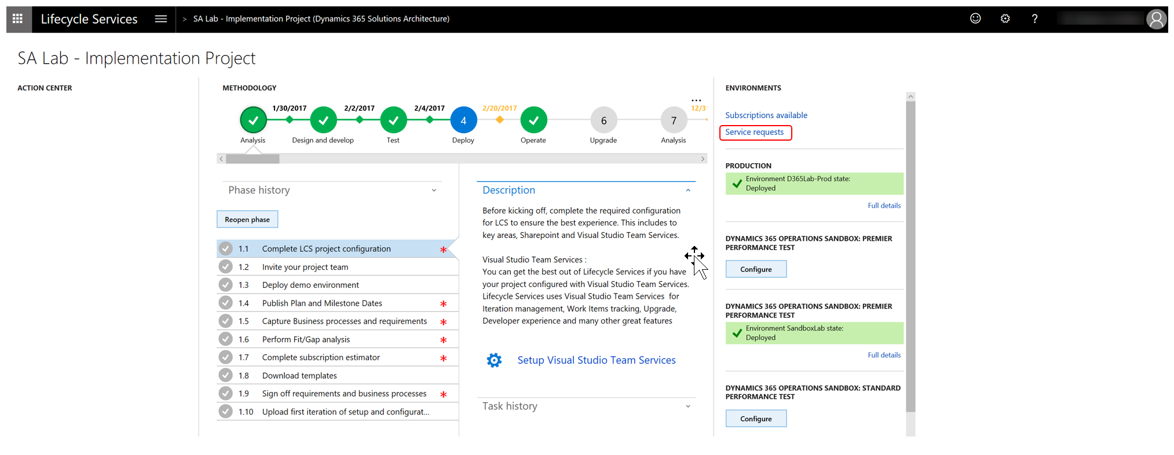Viewport: 1174px width, 455px height.
Task: Expand the Task history section
Action: [688, 406]
